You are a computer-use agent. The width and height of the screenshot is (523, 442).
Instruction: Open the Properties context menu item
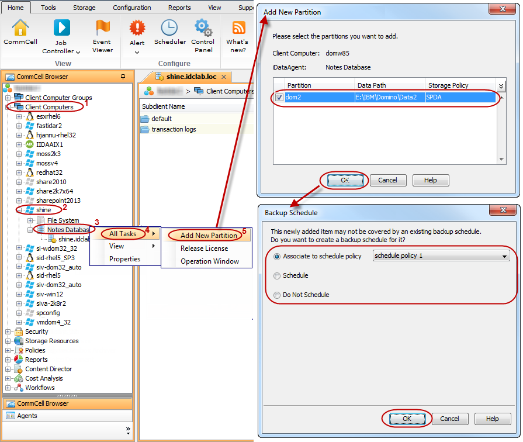pyautogui.click(x=124, y=259)
